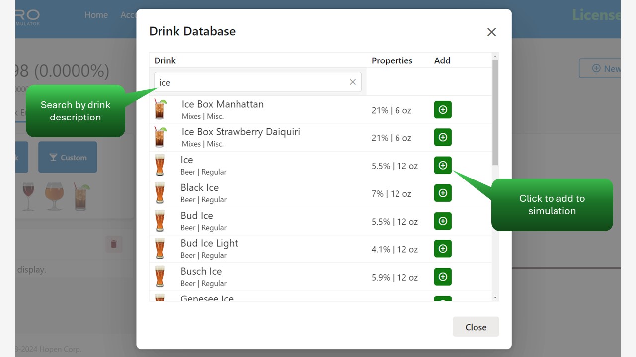This screenshot has width=636, height=357.
Task: Select the Busch Ice drink name
Action: click(x=201, y=271)
